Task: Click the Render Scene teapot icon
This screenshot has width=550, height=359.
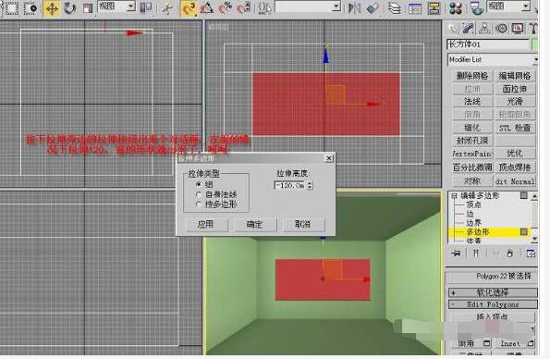Action: [x=476, y=7]
